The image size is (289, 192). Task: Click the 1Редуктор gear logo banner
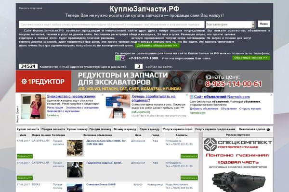43,82
